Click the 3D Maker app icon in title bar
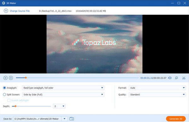Screen dimensions: 189x122 [3, 3]
